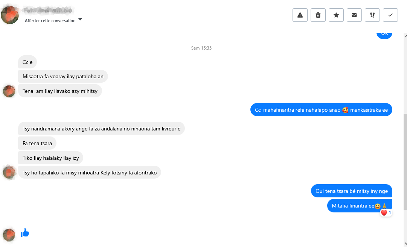Click the contact name in the header

48,10
